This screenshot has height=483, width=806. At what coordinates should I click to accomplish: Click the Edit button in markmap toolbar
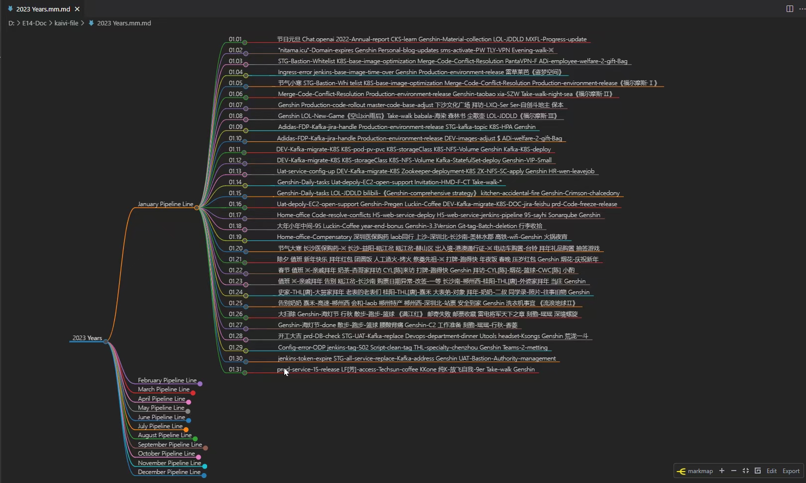click(772, 471)
